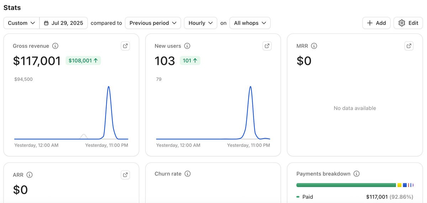427x203 pixels.
Task: Click the yellow segment of payments bar
Action: click(400, 185)
